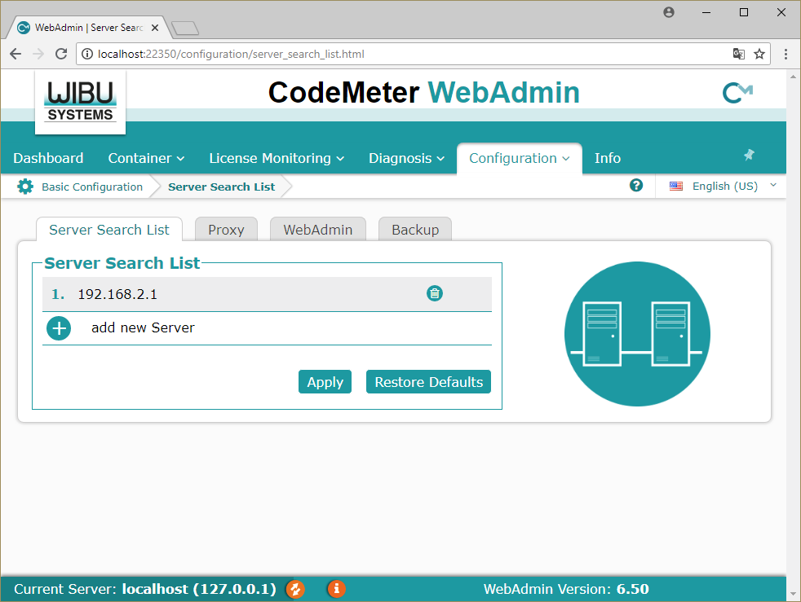Click the page scrollbar down arrow

click(793, 594)
